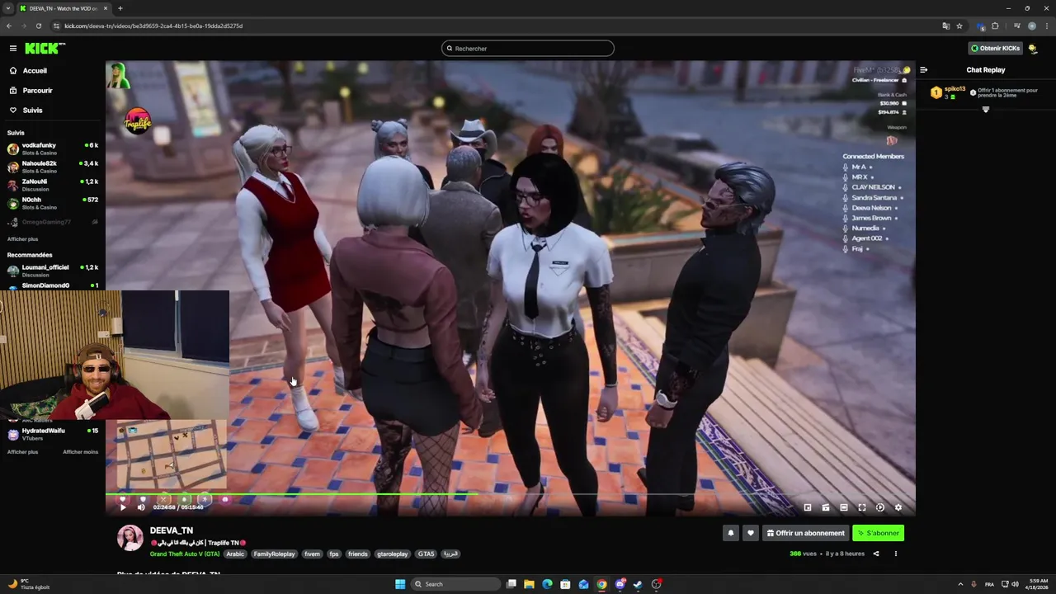This screenshot has width=1056, height=594.
Task: Translate this page icon
Action: point(946,26)
